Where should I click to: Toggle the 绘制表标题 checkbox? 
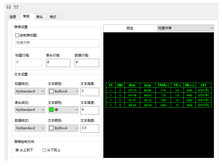tap(17, 35)
